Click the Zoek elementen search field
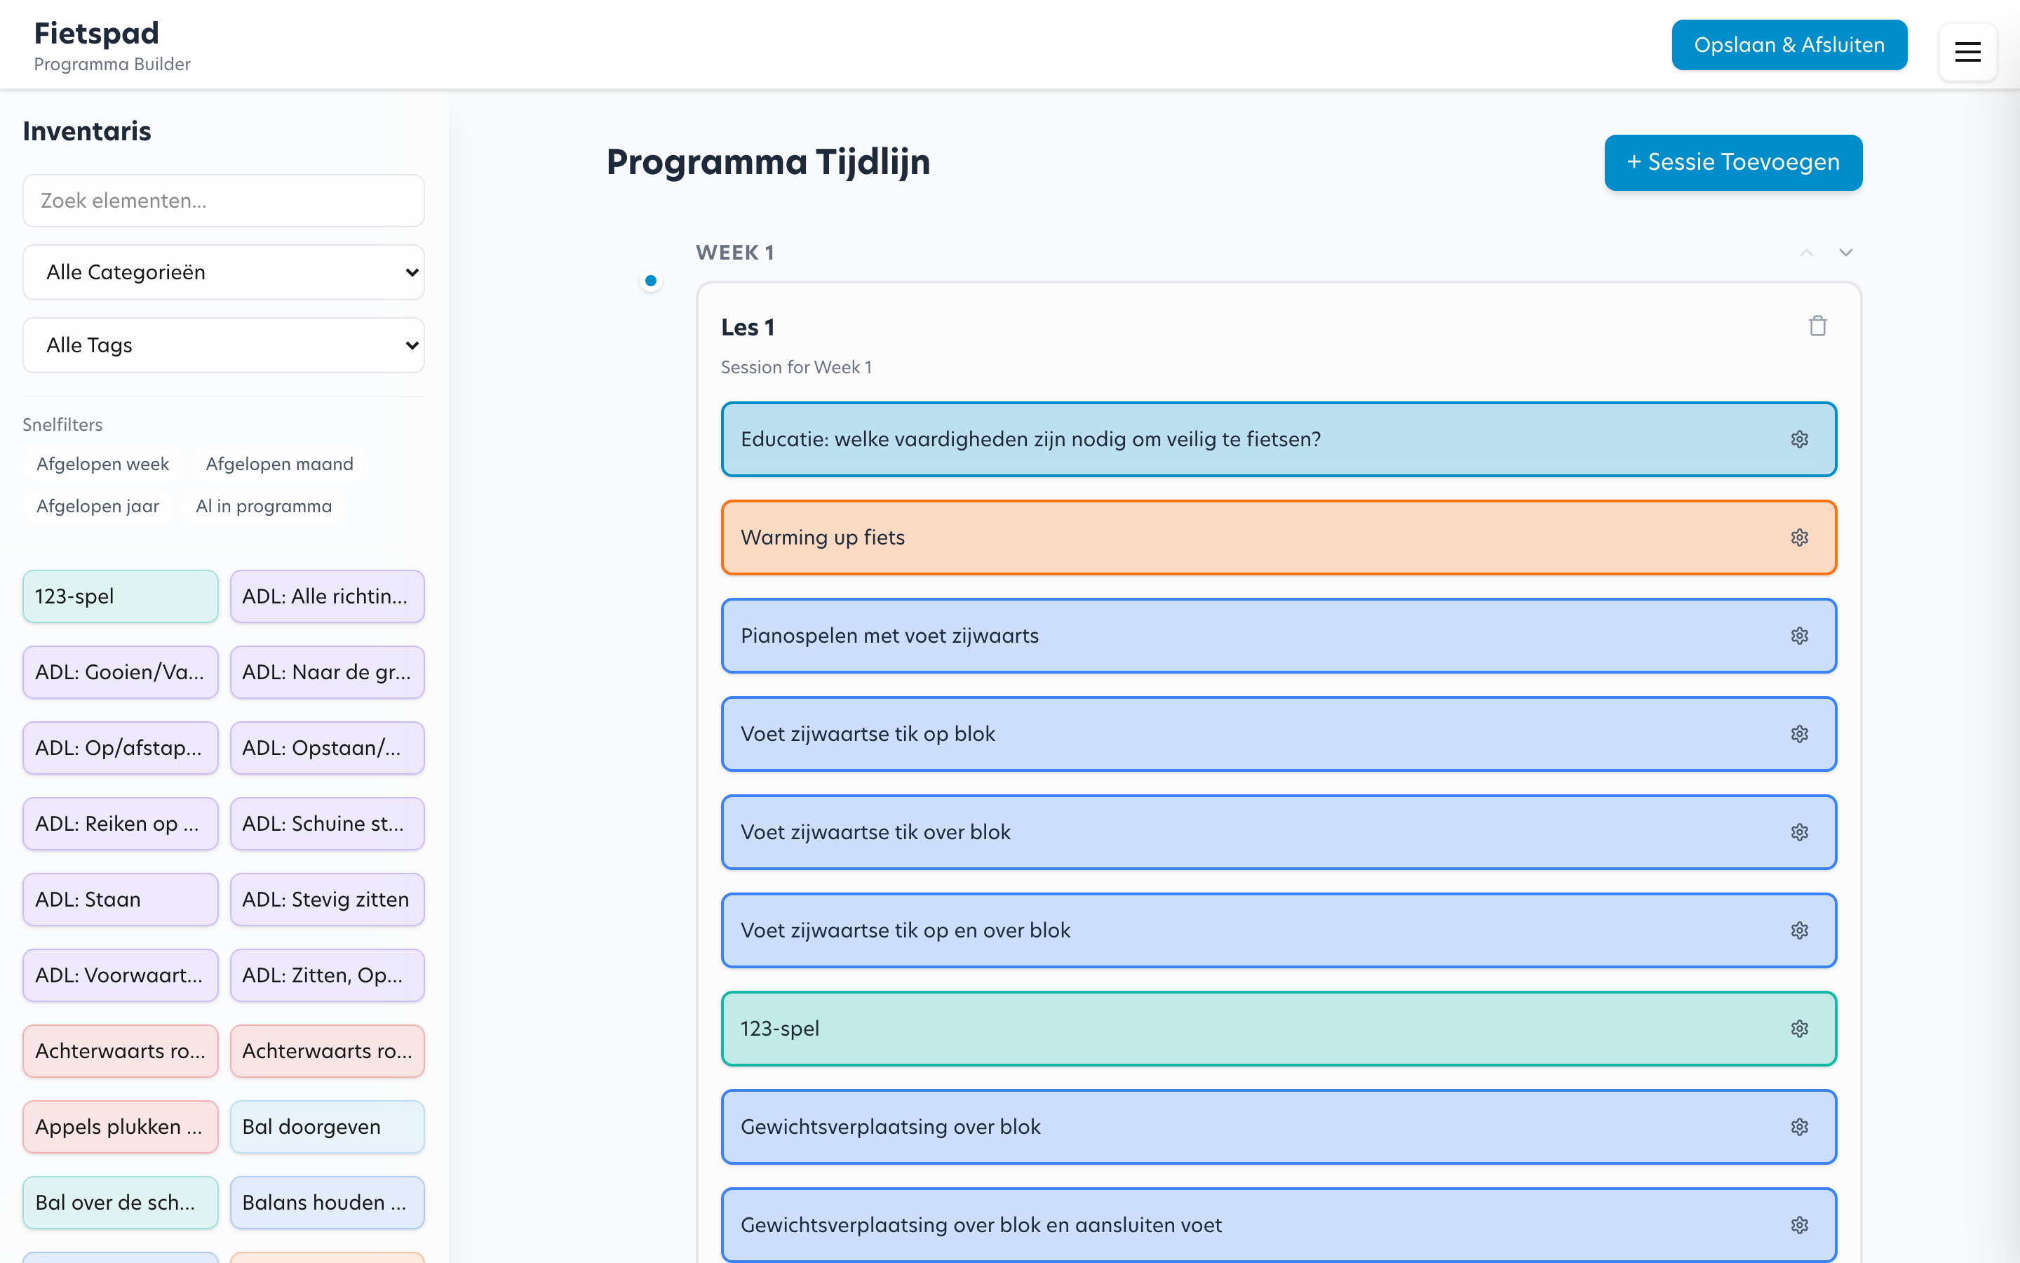This screenshot has height=1263, width=2020. click(x=223, y=201)
